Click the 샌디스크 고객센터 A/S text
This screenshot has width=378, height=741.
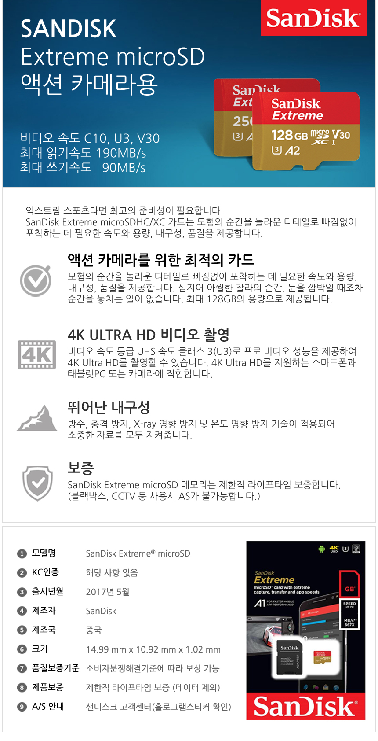pyautogui.click(x=158, y=707)
